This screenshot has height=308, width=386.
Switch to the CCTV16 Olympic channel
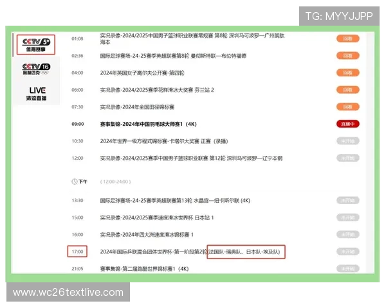pyautogui.click(x=36, y=69)
